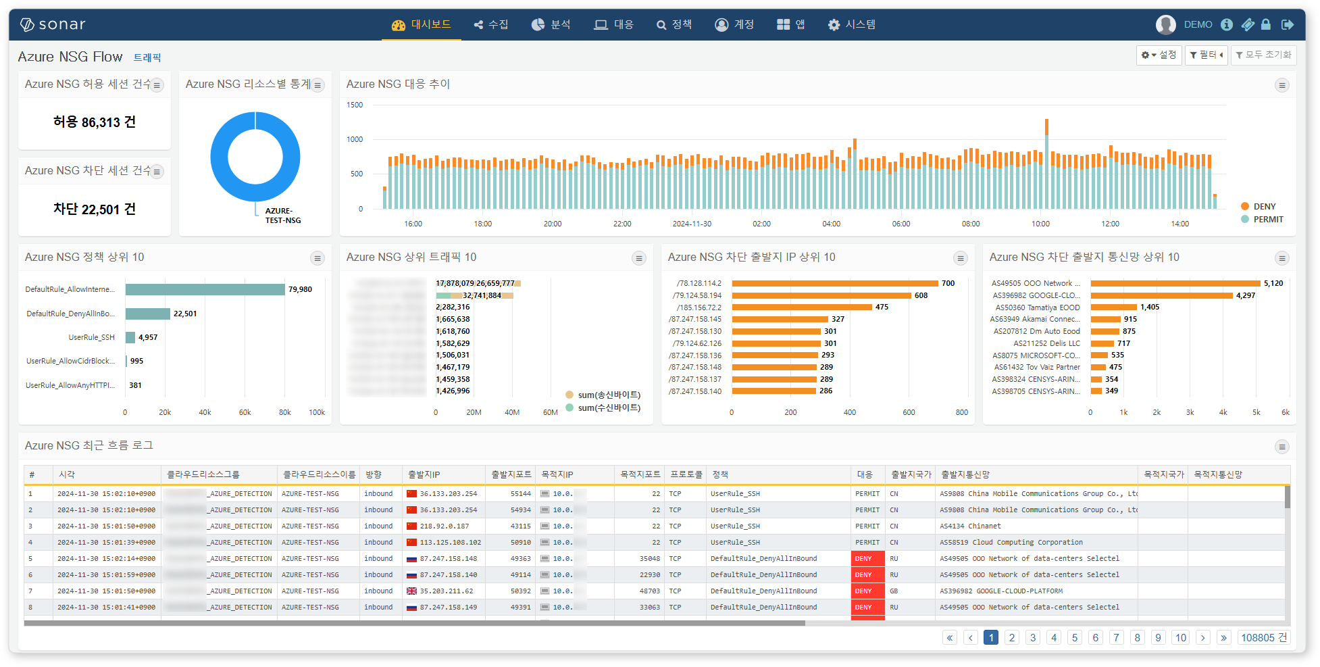Click the padlock lock icon
This screenshot has width=1320, height=667.
pyautogui.click(x=1266, y=25)
